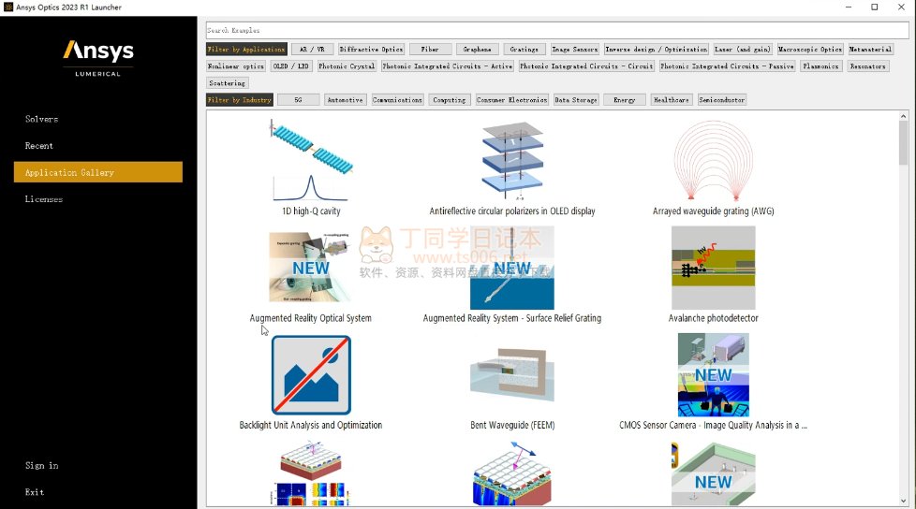The width and height of the screenshot is (916, 509).
Task: Click "Augmented Reality Optical System" caption text
Action: pos(311,318)
